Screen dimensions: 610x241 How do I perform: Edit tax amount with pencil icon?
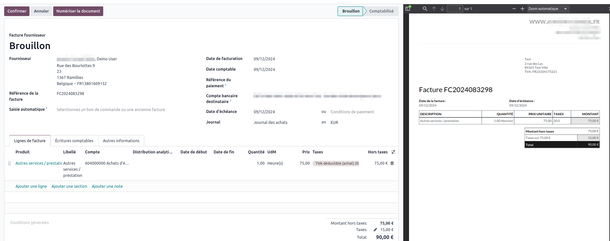[375, 230]
